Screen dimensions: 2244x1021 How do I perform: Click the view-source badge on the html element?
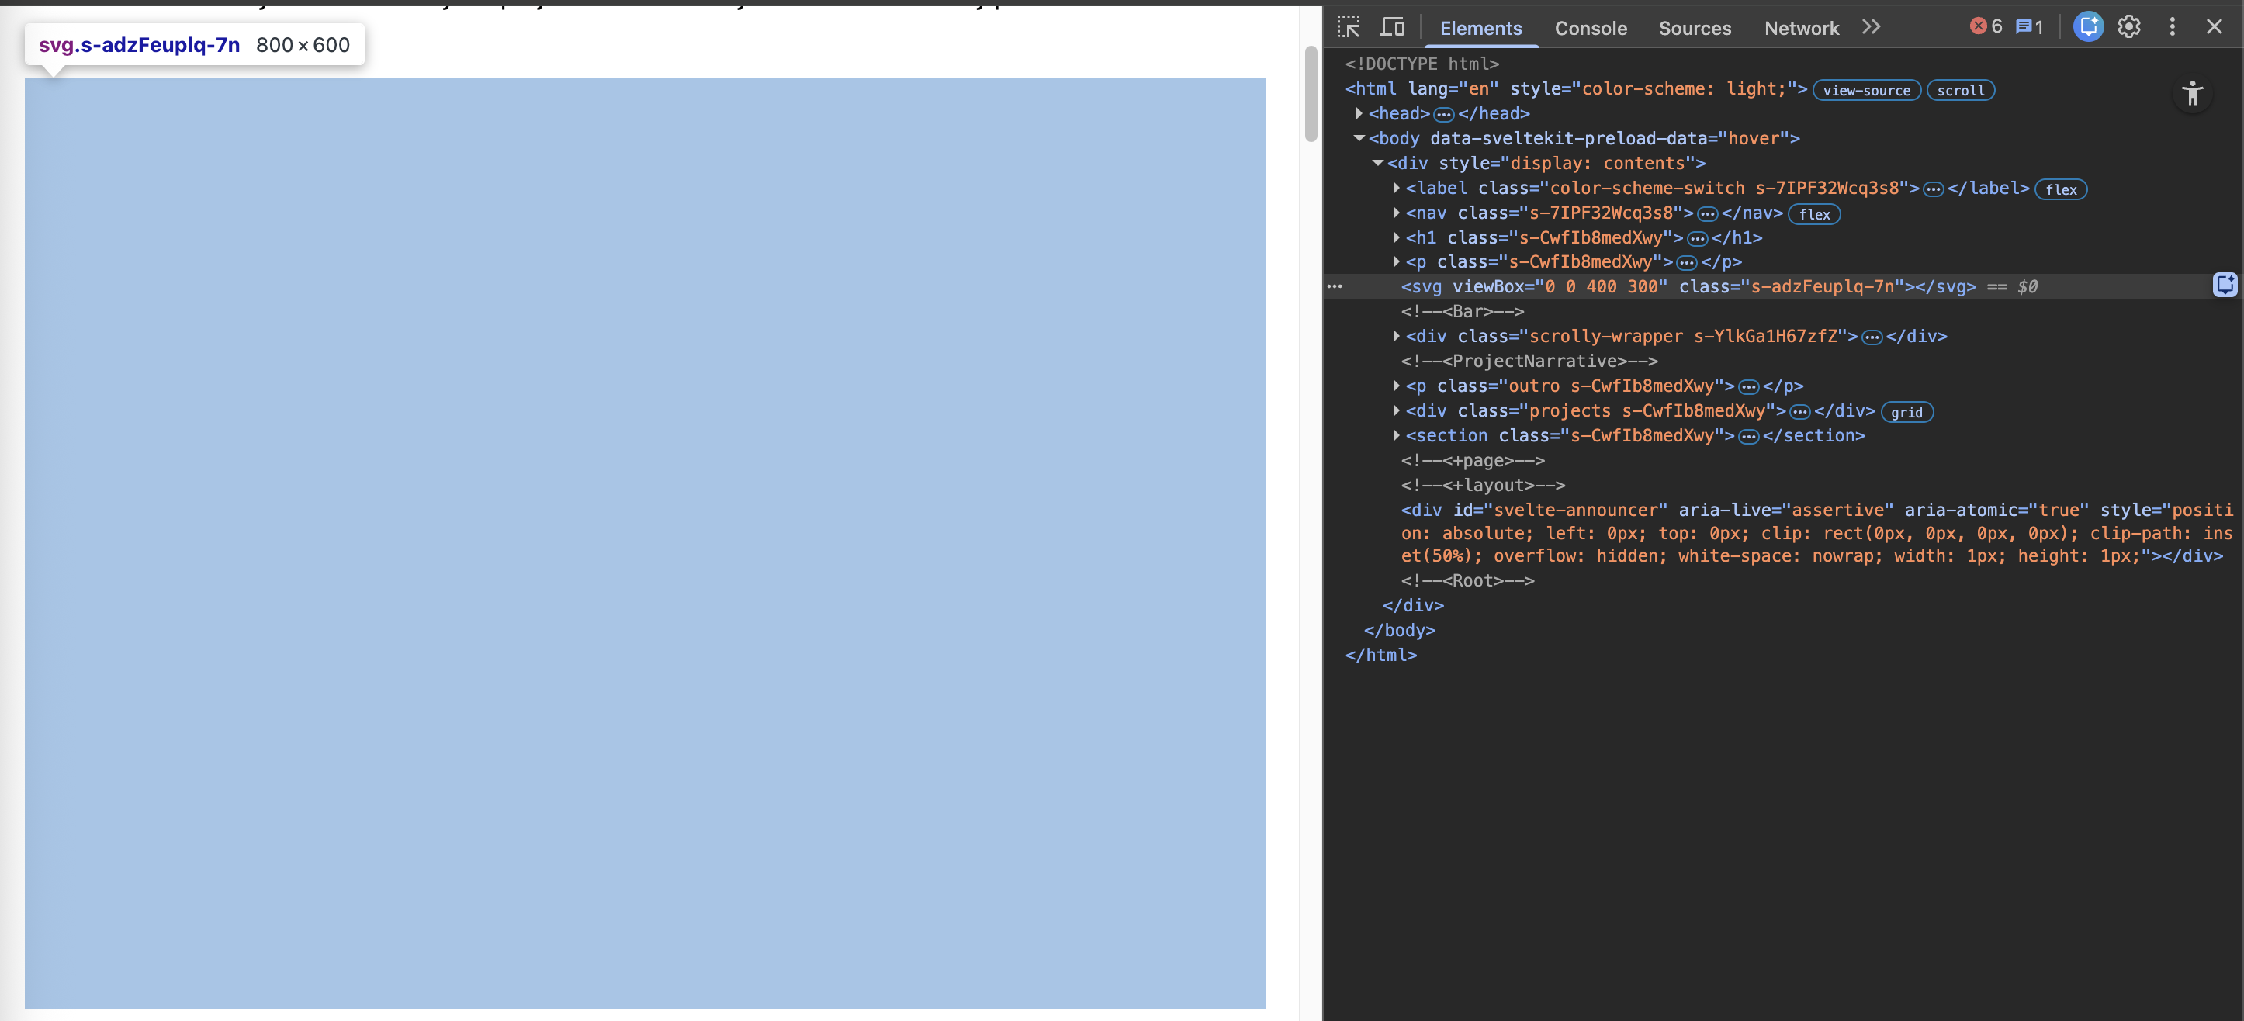point(1866,90)
